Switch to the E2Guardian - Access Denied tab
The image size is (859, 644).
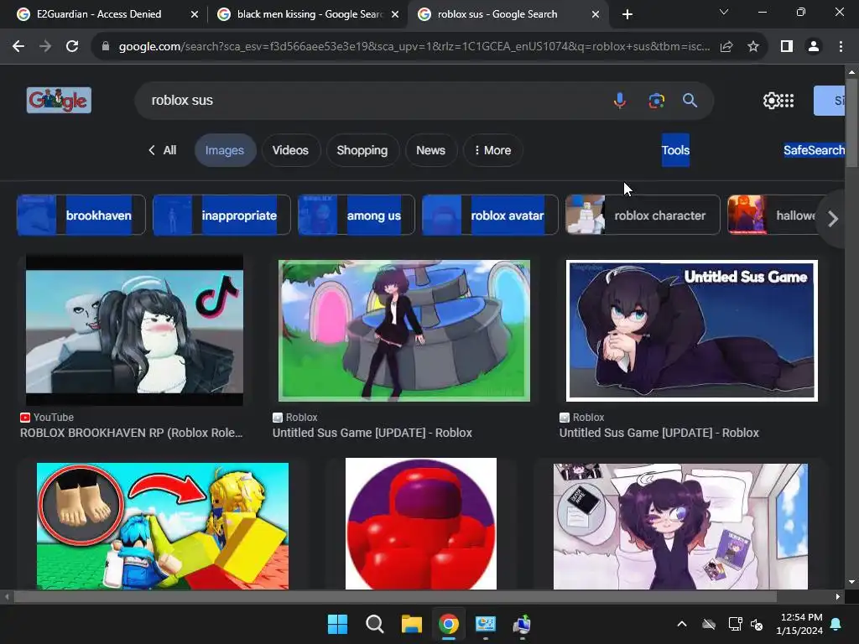coord(99,14)
